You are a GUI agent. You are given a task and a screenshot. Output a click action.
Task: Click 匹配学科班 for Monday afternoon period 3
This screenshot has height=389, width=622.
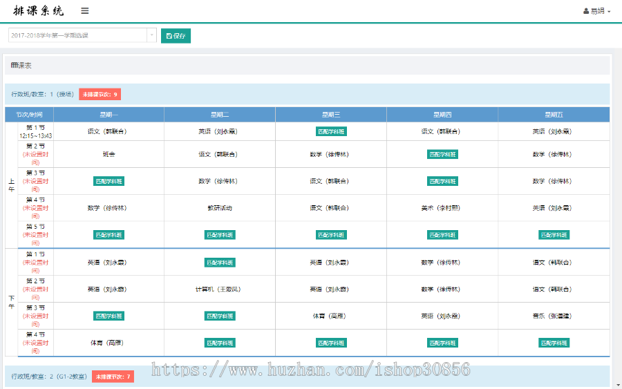point(109,316)
